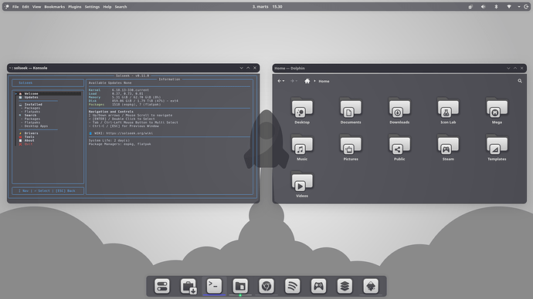Select Installed in the Solseek menu
The height and width of the screenshot is (299, 533).
click(x=33, y=104)
